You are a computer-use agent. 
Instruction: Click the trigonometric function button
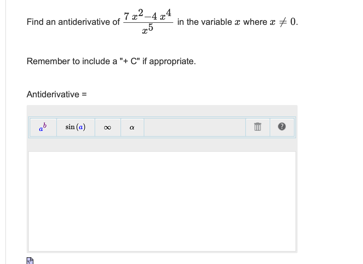tap(75, 127)
